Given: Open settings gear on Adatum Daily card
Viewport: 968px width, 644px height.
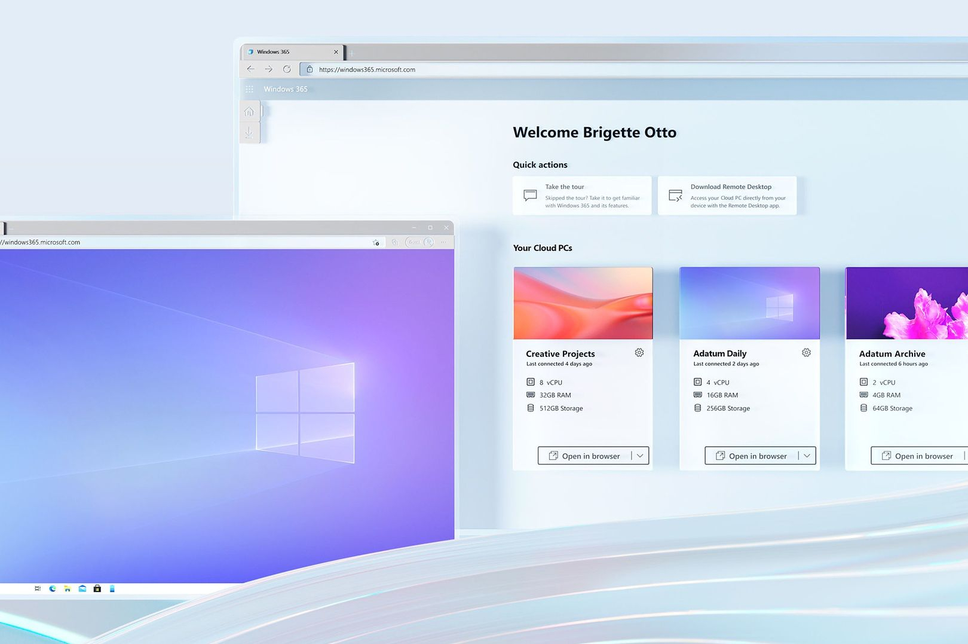Looking at the screenshot, I should pyautogui.click(x=806, y=353).
